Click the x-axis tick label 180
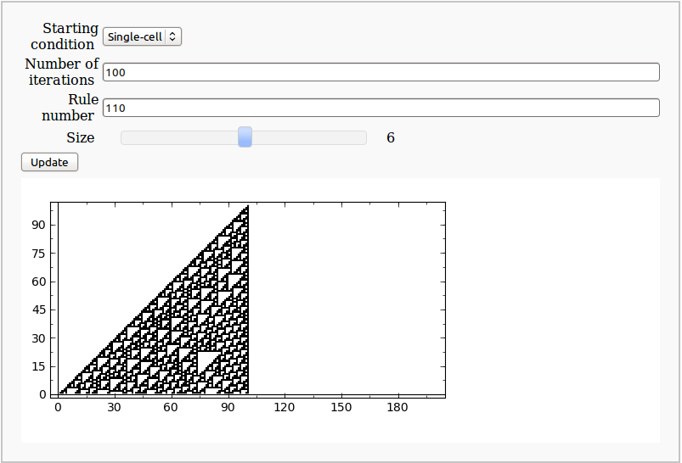 [398, 408]
